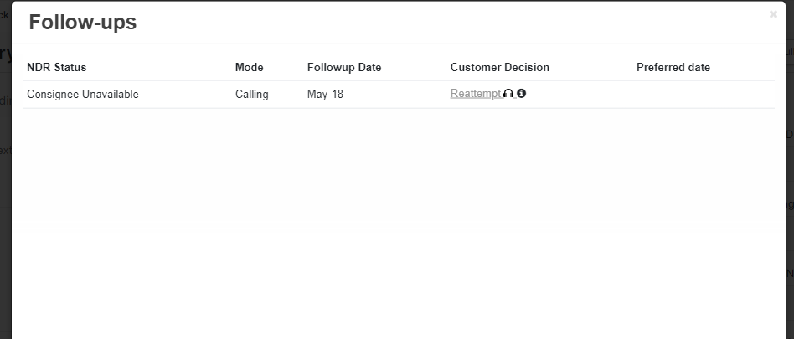Click the May-18 followup date cell
Screen dimensions: 794x339
325,94
